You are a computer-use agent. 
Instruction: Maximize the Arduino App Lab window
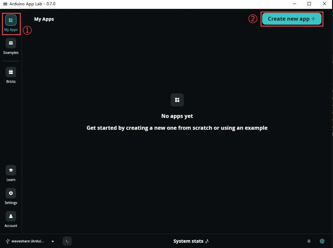tap(309, 4)
